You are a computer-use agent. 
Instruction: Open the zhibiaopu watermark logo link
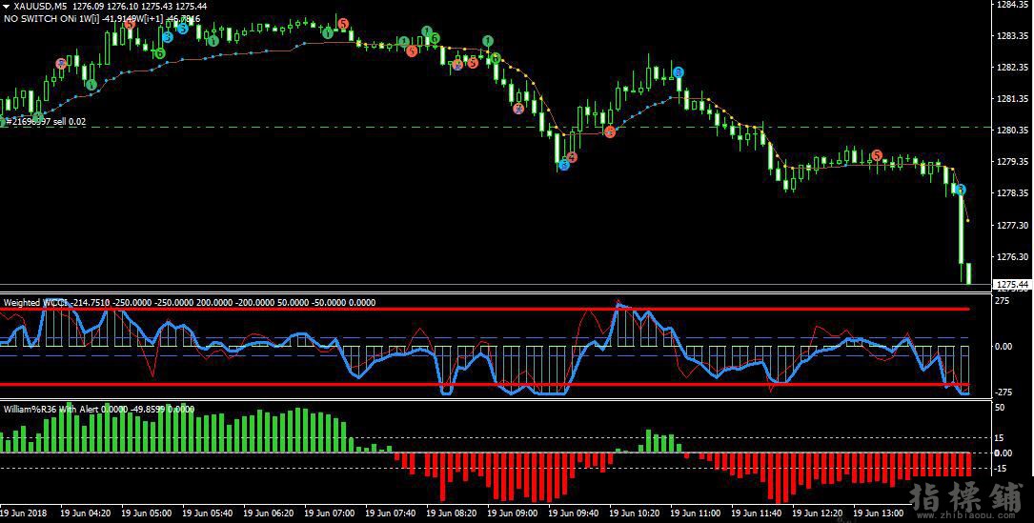965,502
